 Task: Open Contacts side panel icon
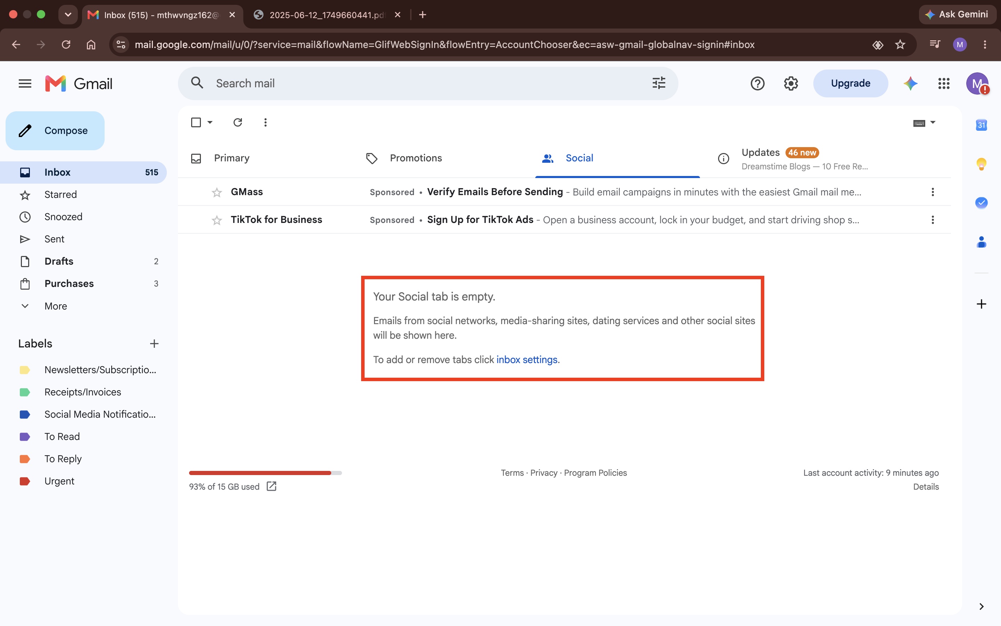981,242
